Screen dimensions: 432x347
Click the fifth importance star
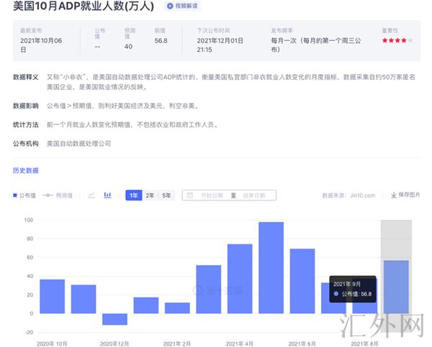(x=410, y=41)
